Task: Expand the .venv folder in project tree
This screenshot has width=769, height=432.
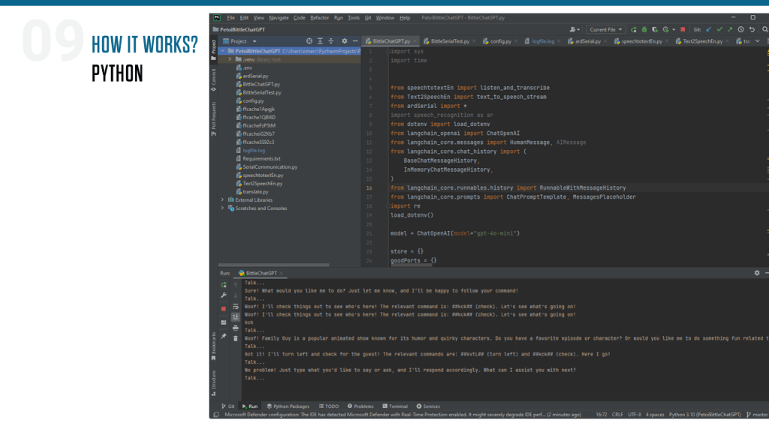Action: pos(231,58)
